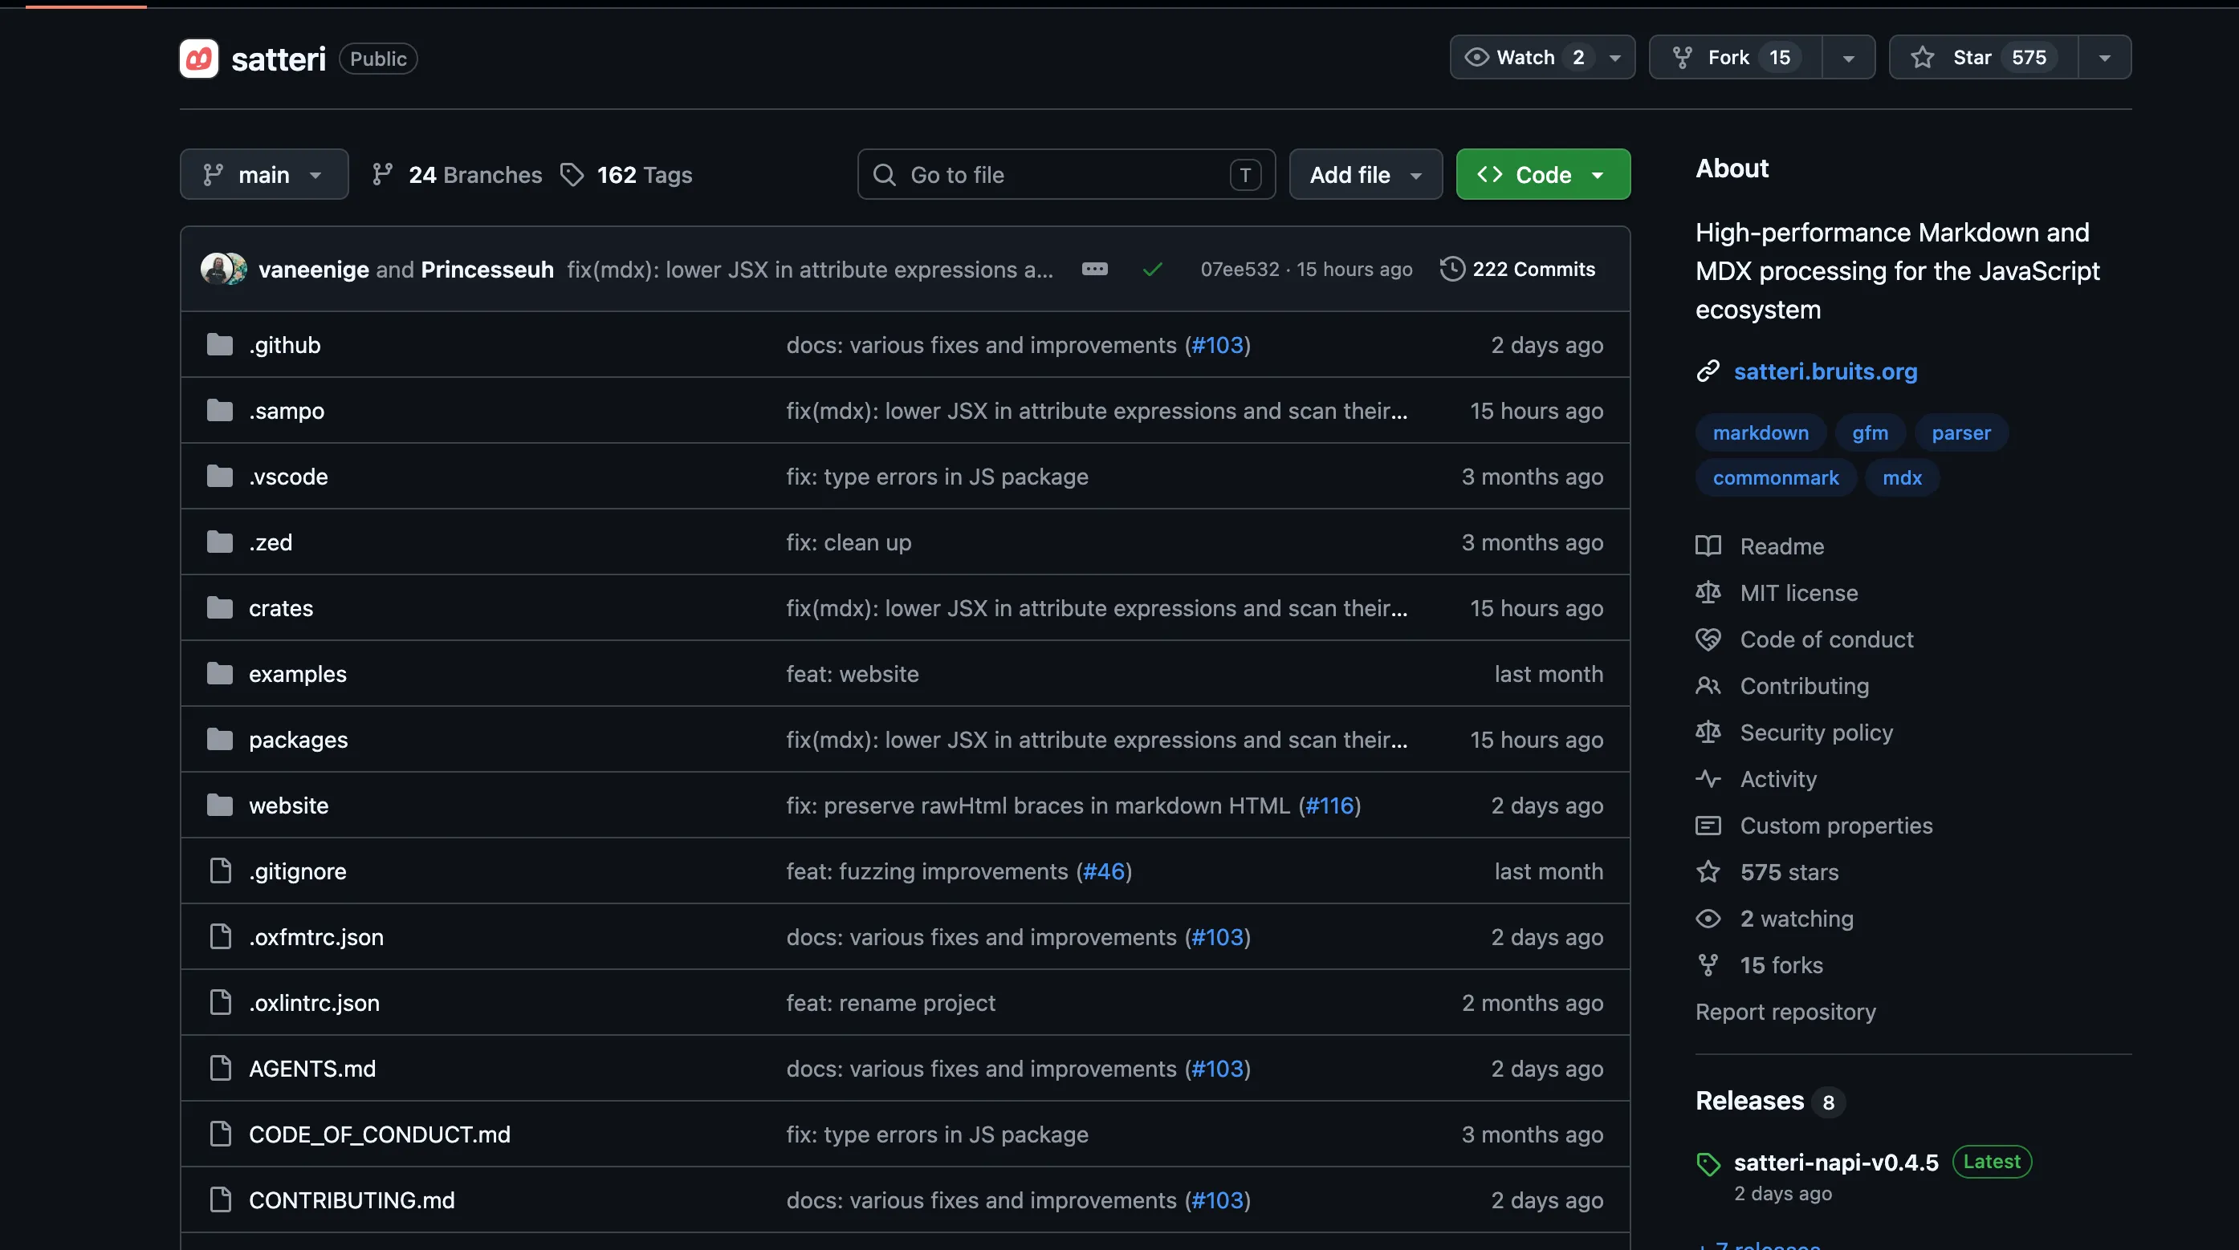The width and height of the screenshot is (2239, 1250).
Task: Click the Go to file search field
Action: coord(1066,175)
